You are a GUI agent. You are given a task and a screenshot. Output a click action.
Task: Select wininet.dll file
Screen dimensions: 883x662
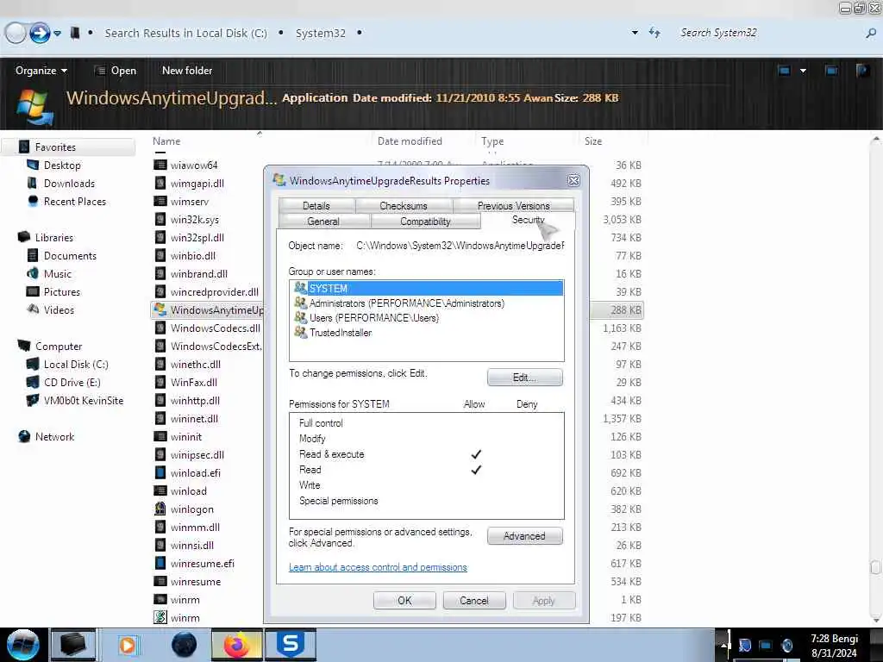[194, 419]
